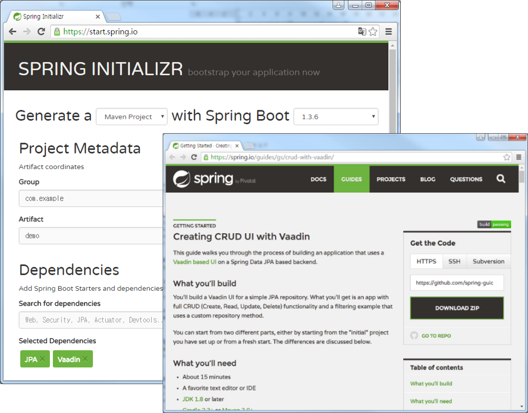528x413 pixels.
Task: Close the Getting Started tab
Action: [x=237, y=146]
